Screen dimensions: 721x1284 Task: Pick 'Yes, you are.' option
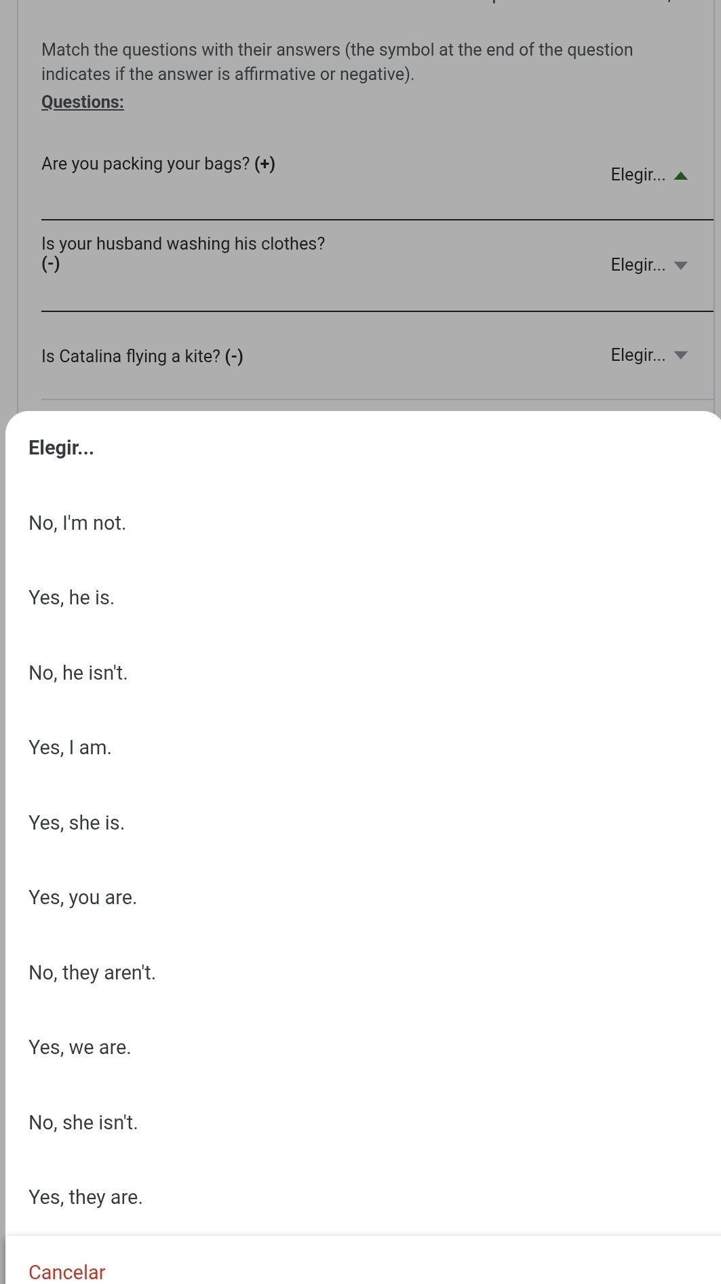(x=83, y=897)
